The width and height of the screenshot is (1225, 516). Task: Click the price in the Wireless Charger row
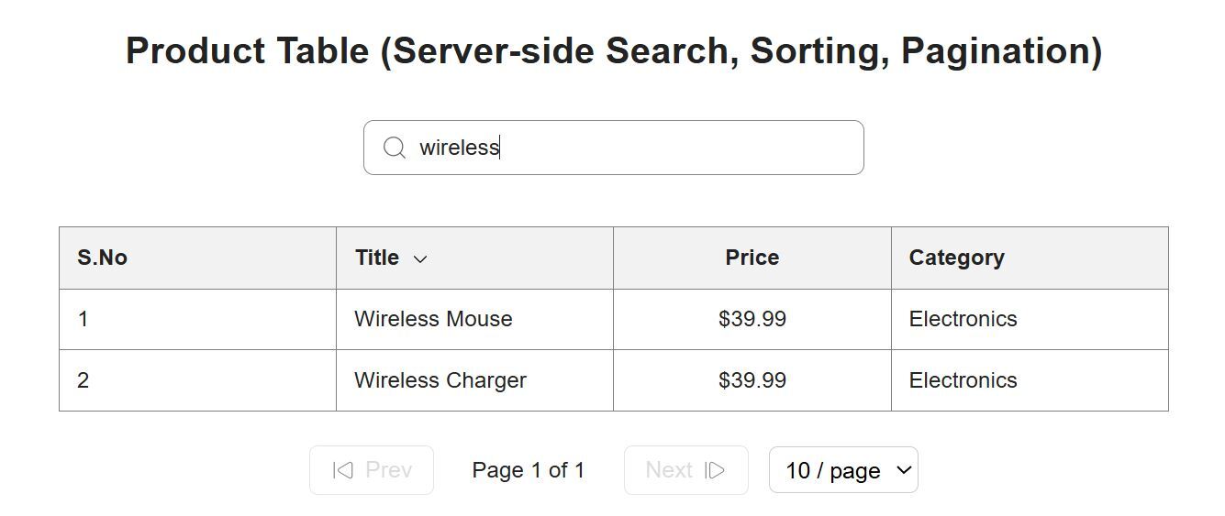752,380
